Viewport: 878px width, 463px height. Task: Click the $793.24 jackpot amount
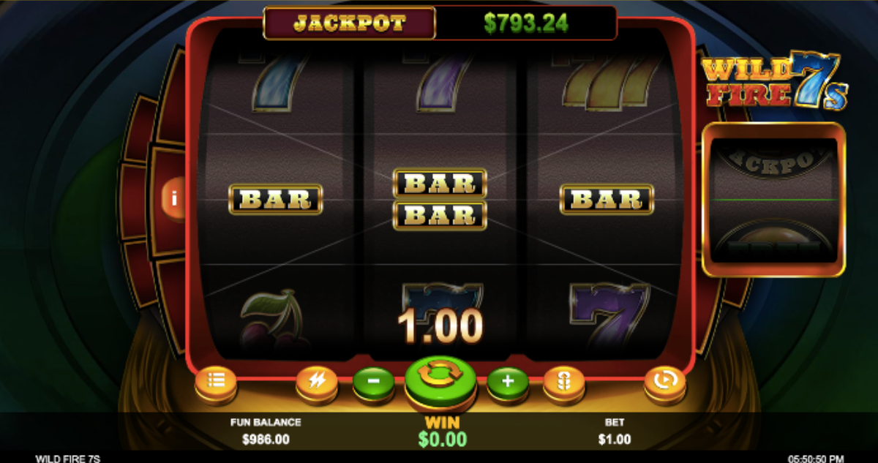tap(526, 23)
